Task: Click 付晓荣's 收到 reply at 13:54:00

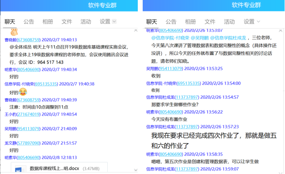Action: (x=155, y=90)
